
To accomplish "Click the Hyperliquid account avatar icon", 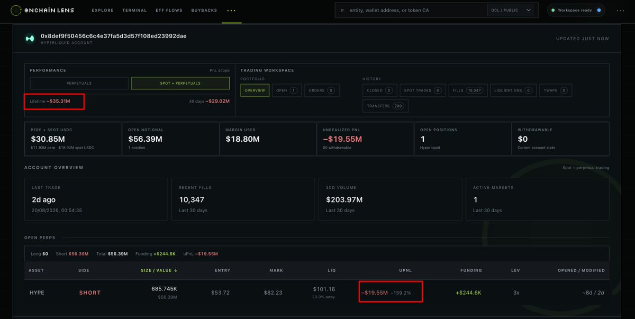I will (x=30, y=38).
